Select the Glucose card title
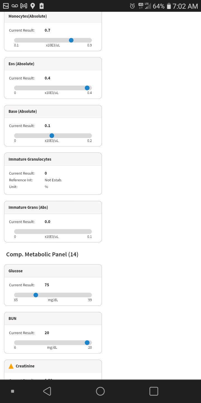The image size is (201, 403). coord(16,271)
